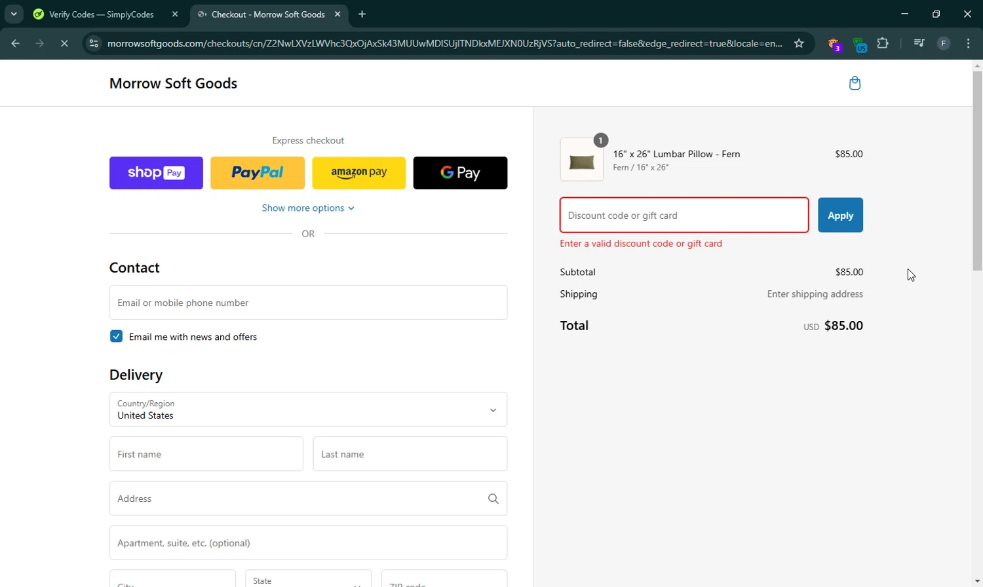Open the green US extension icon
The height and width of the screenshot is (587, 983).
pos(859,44)
